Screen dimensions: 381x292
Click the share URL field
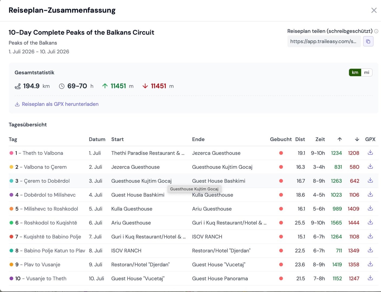pyautogui.click(x=324, y=41)
